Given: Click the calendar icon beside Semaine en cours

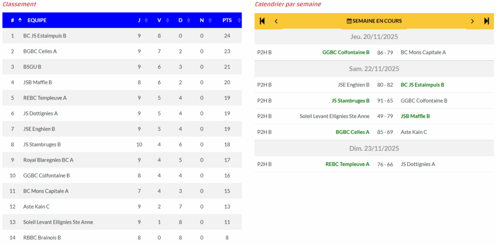Looking at the screenshot, I should pyautogui.click(x=349, y=21).
